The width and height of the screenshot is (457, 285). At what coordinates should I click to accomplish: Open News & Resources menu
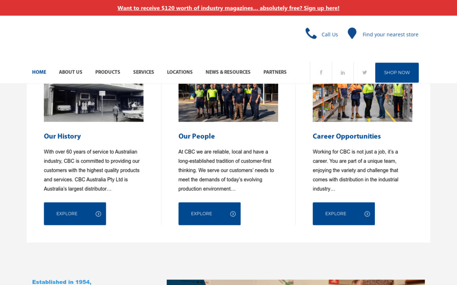pos(228,72)
